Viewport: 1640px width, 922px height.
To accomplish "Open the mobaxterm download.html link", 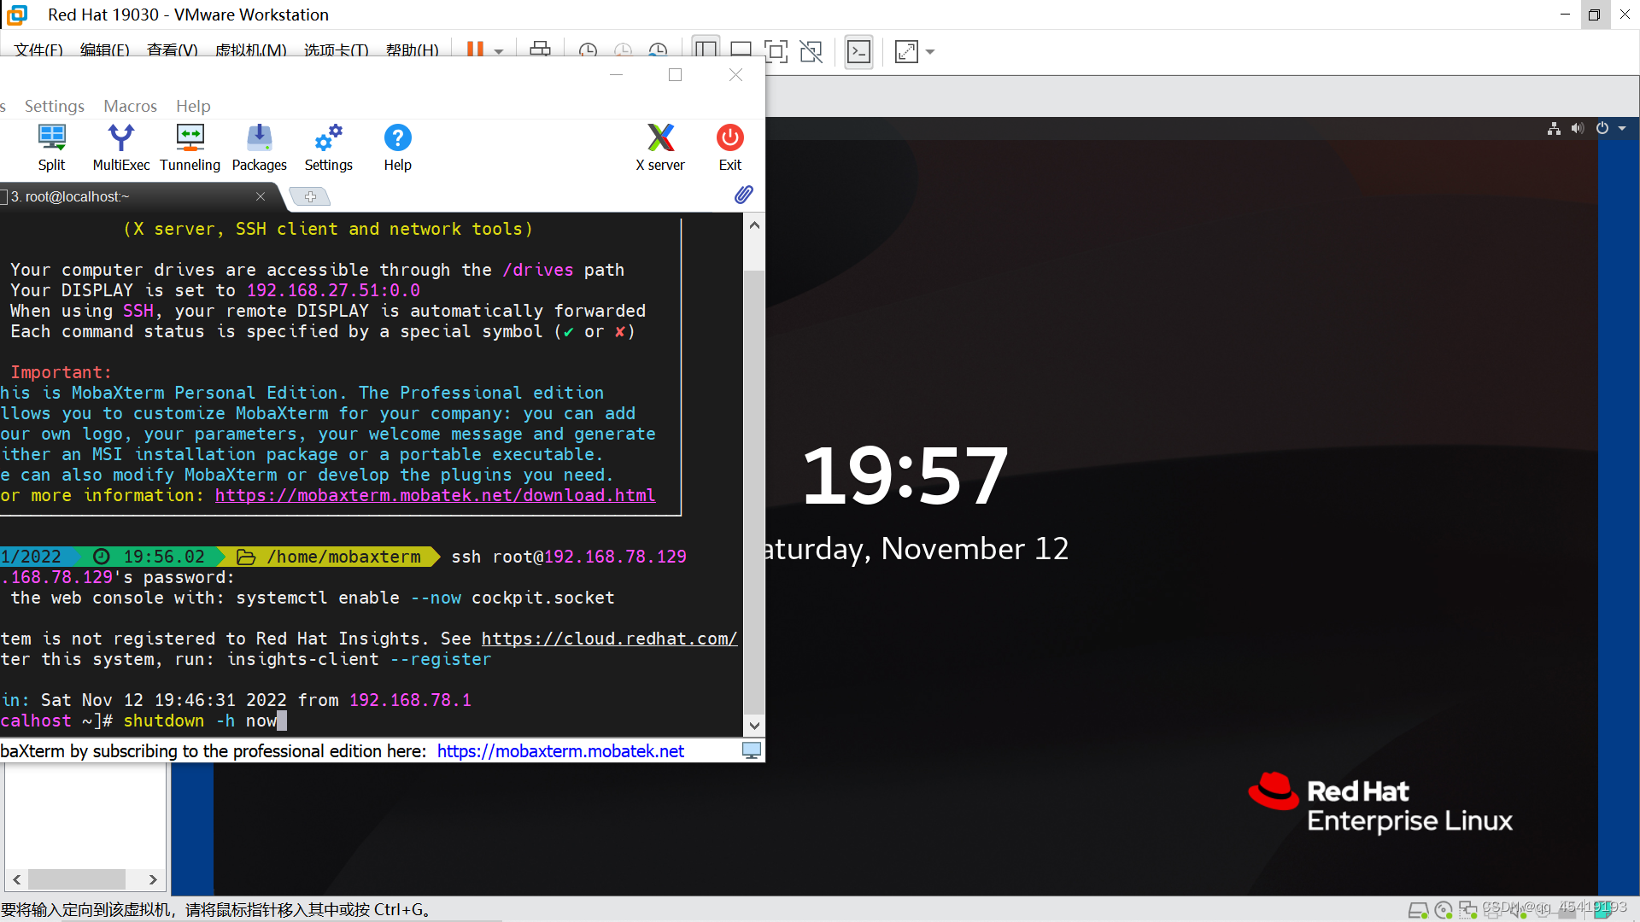I will 435,495.
